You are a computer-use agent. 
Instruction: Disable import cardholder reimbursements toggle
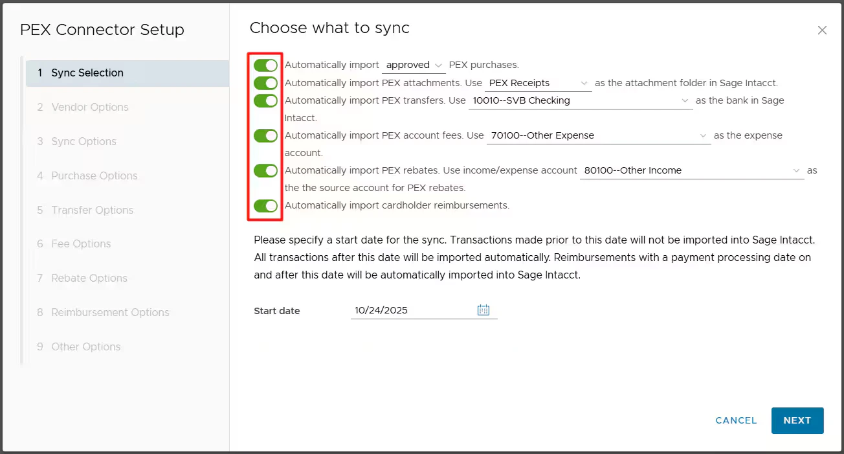tap(265, 206)
